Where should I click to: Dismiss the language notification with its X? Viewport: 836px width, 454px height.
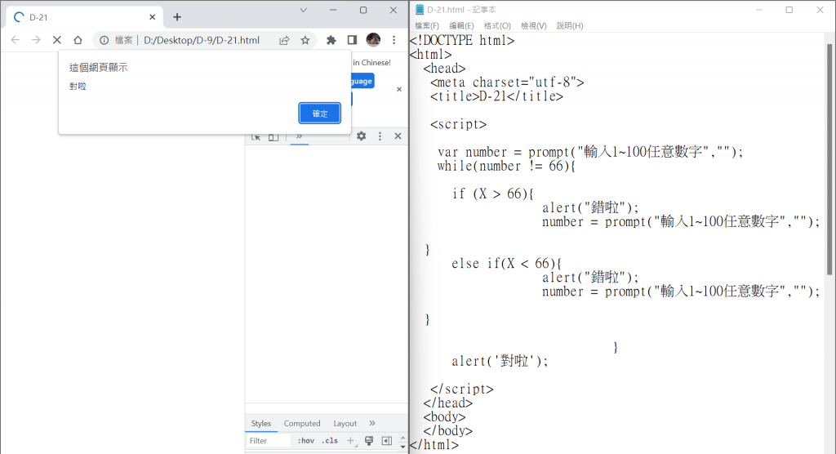coord(398,89)
